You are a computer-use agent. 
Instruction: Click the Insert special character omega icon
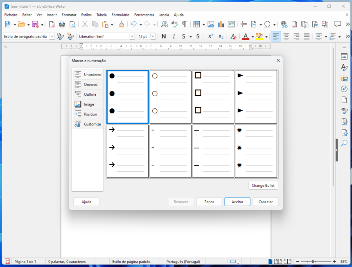pyautogui.click(x=267, y=24)
